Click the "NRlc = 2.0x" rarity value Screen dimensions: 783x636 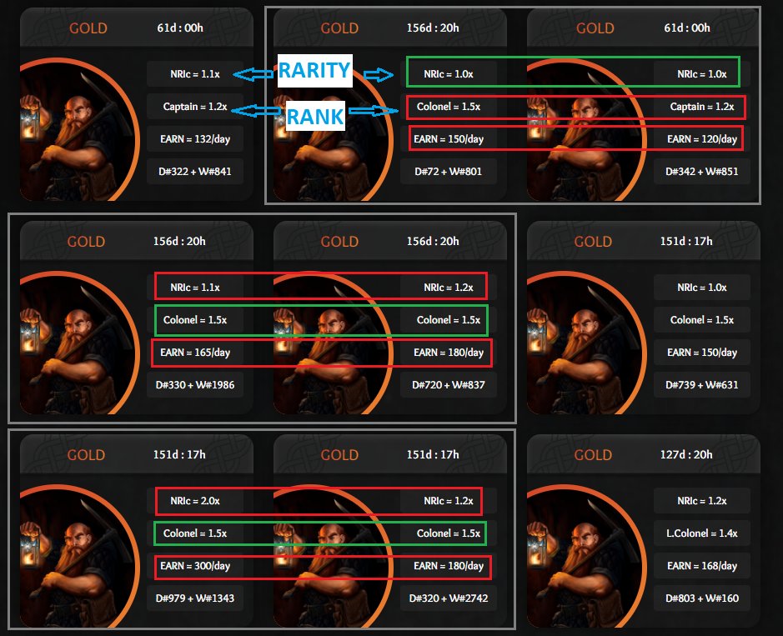pos(195,501)
